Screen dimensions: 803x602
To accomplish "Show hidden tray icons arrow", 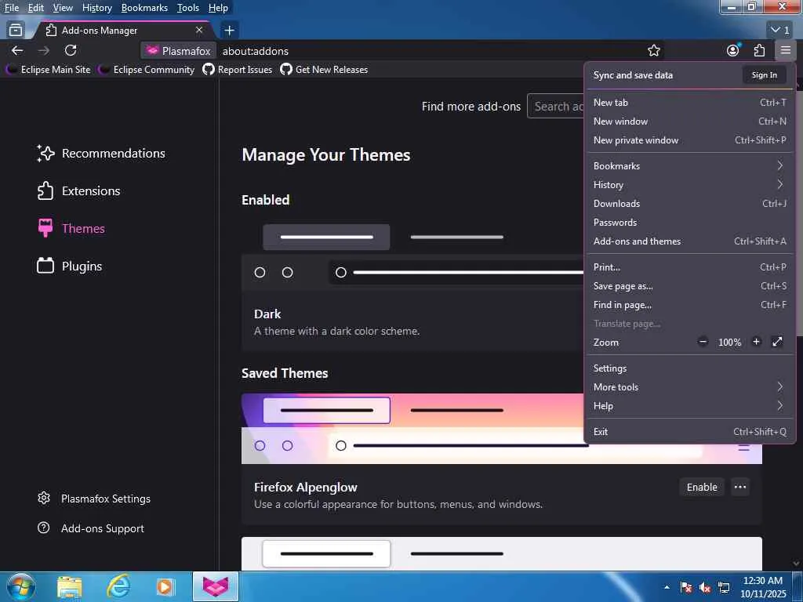I will tap(667, 588).
